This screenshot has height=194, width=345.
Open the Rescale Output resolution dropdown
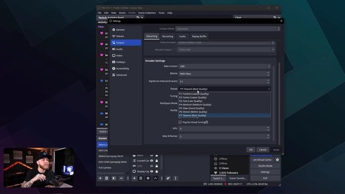click(226, 50)
